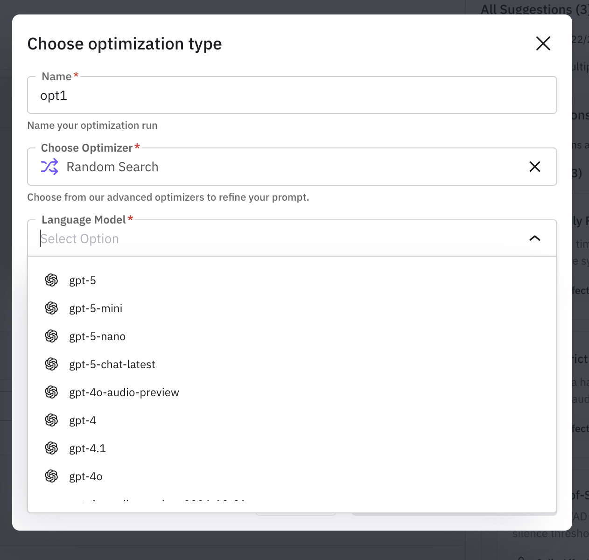
Task: Click the OpenAI logo beside gpt-5
Action: coord(51,280)
